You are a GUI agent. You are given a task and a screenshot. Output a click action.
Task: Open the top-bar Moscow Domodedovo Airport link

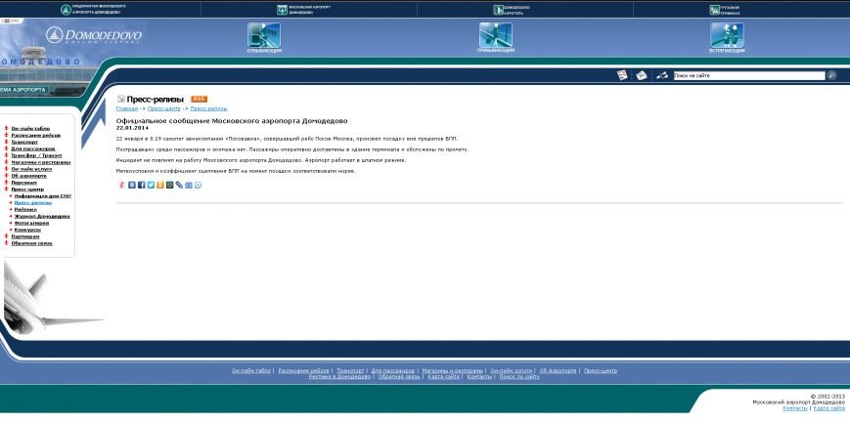[303, 10]
